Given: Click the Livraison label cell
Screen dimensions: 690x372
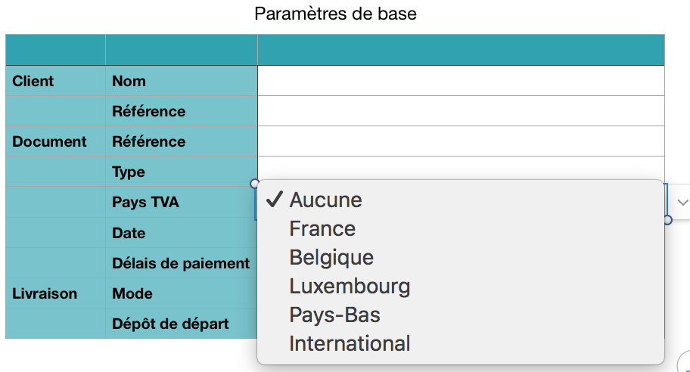Looking at the screenshot, I should coord(55,293).
